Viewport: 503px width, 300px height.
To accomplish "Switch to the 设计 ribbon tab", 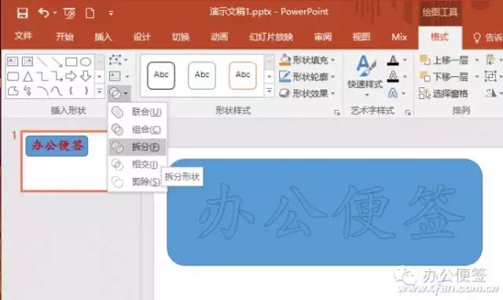I will click(x=141, y=37).
